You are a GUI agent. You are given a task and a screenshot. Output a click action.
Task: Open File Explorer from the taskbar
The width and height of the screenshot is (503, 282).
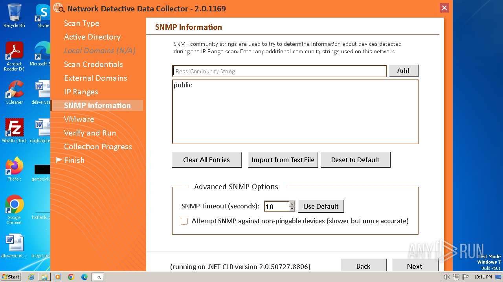tap(44, 277)
